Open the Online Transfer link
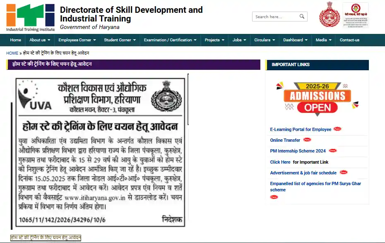The height and width of the screenshot is (243, 385). pyautogui.click(x=285, y=140)
